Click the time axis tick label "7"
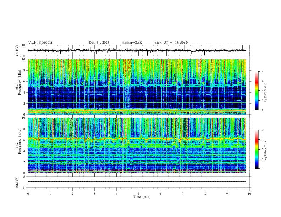This screenshot has width=281, height=217. pos(183,194)
